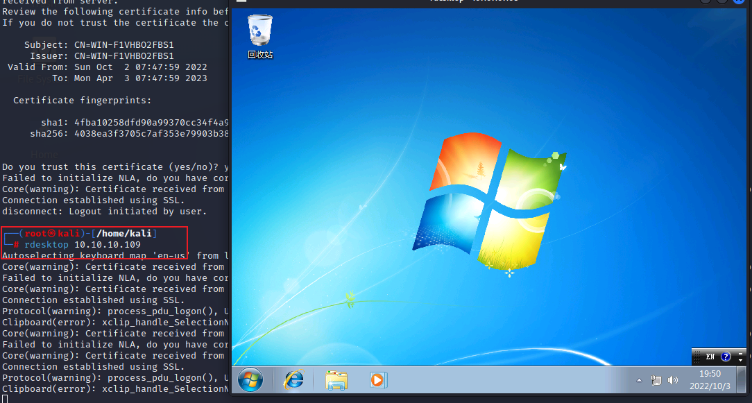Screen dimensions: 752x403
Task: Grab the language bar dotted grip handle
Action: (x=695, y=357)
